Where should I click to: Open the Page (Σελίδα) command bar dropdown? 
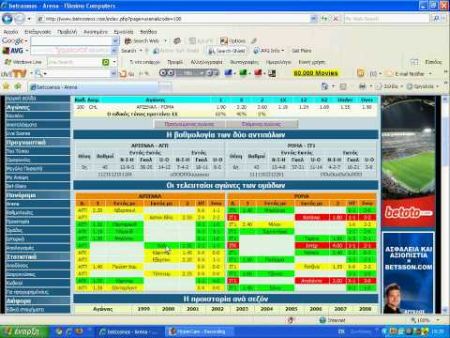(x=389, y=86)
